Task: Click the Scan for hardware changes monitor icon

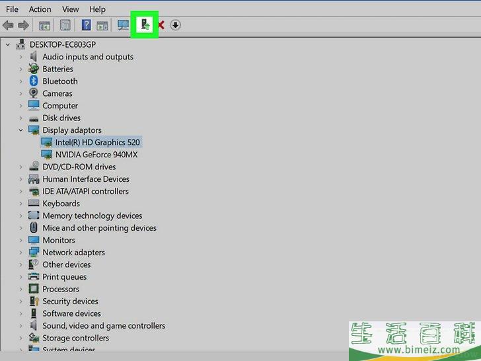Action: (123, 25)
